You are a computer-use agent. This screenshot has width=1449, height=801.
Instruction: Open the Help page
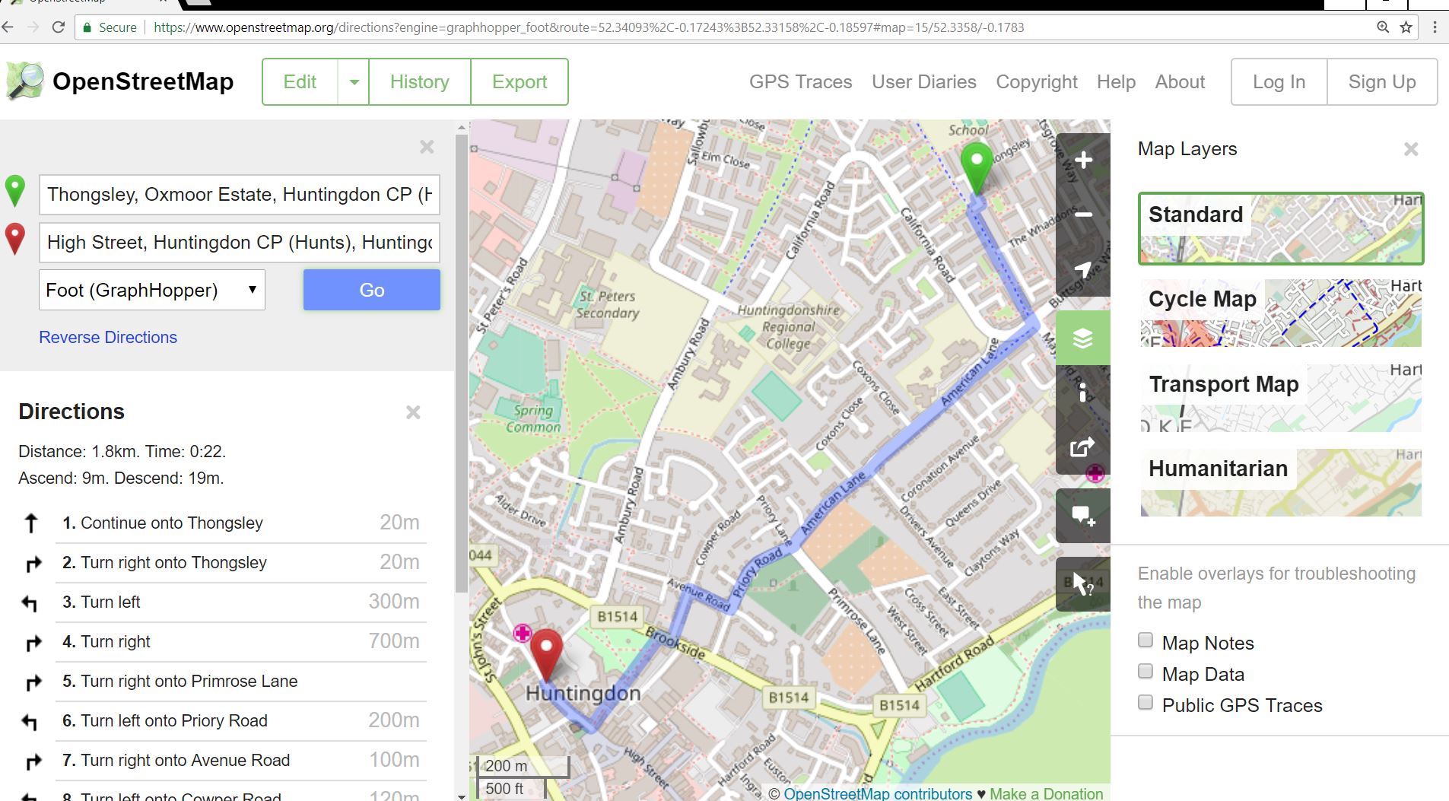tap(1116, 82)
